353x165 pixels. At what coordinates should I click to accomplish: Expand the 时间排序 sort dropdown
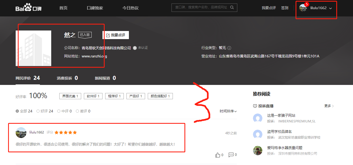coord(228,111)
